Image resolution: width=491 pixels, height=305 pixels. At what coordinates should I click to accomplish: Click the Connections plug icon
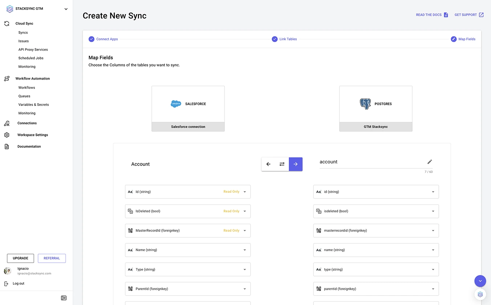click(7, 123)
